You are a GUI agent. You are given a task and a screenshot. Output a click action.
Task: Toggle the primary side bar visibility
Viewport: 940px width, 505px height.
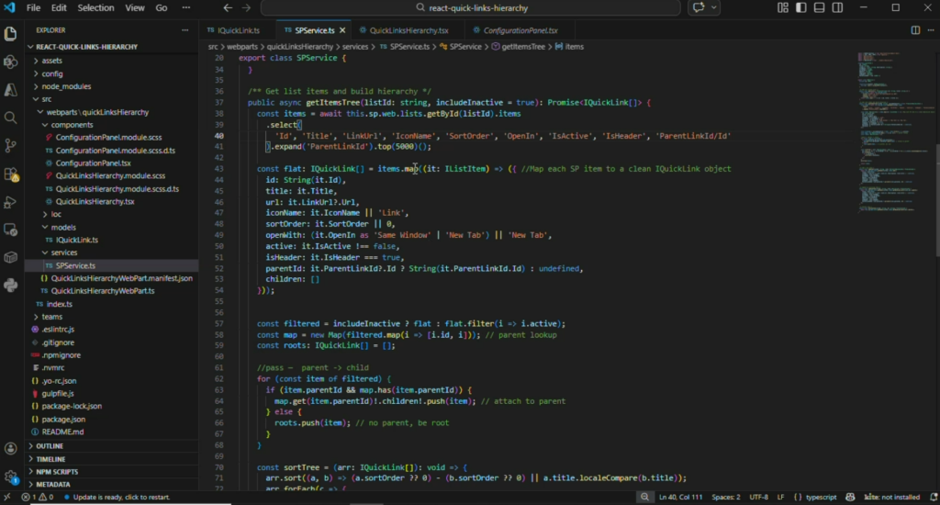click(x=800, y=7)
